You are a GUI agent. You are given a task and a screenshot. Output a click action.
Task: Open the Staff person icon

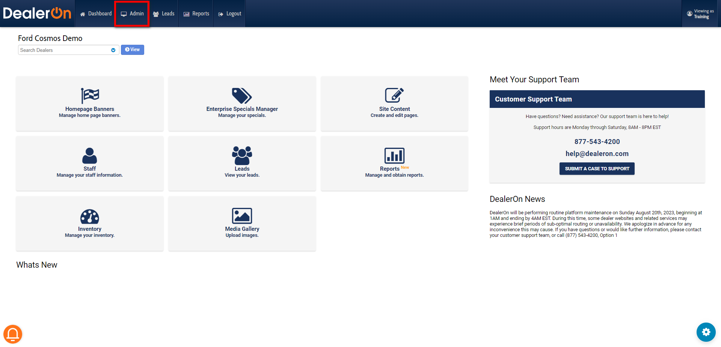pyautogui.click(x=89, y=155)
